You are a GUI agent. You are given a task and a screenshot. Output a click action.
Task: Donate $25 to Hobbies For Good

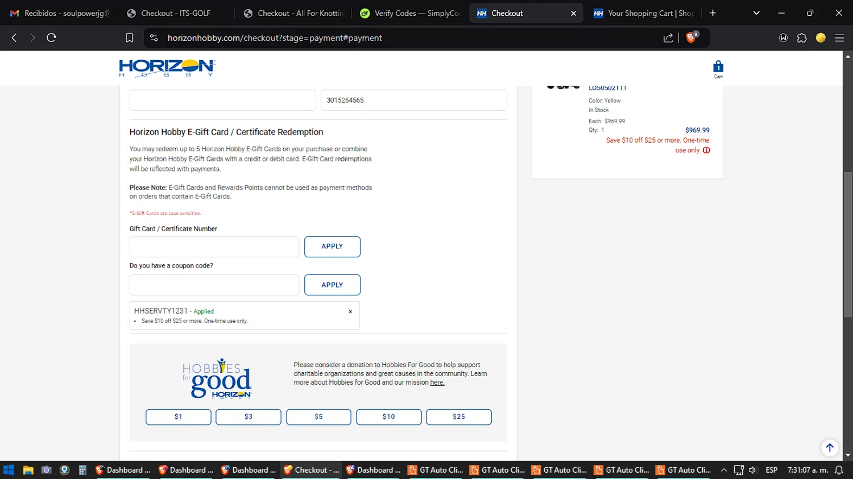459,417
